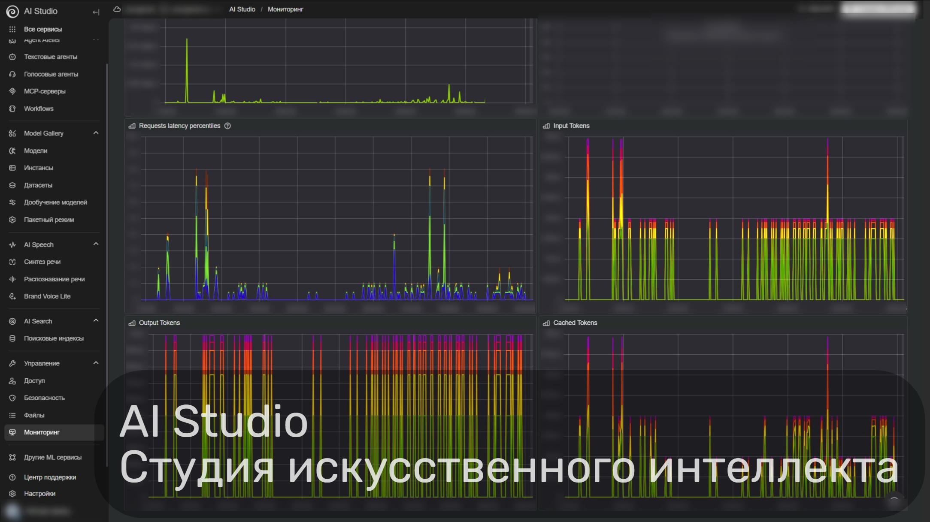Click the Requests latency percentiles chart icon
Screen dimensions: 930x522
click(132, 126)
